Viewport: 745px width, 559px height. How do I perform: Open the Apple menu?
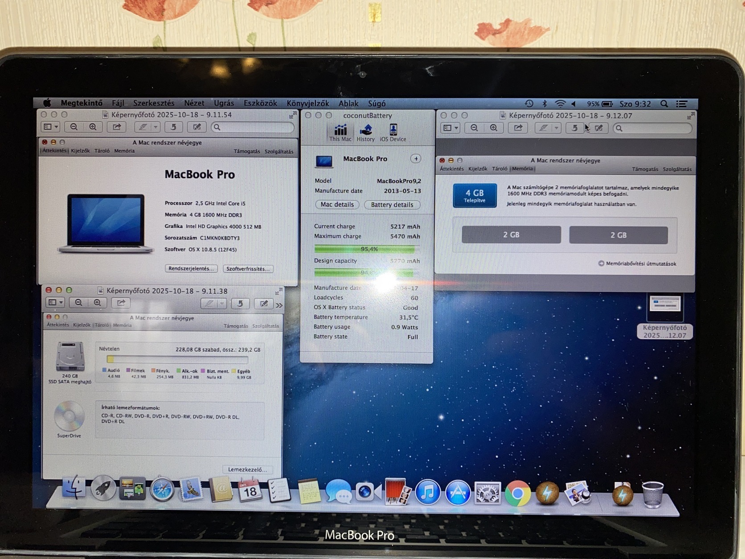47,103
